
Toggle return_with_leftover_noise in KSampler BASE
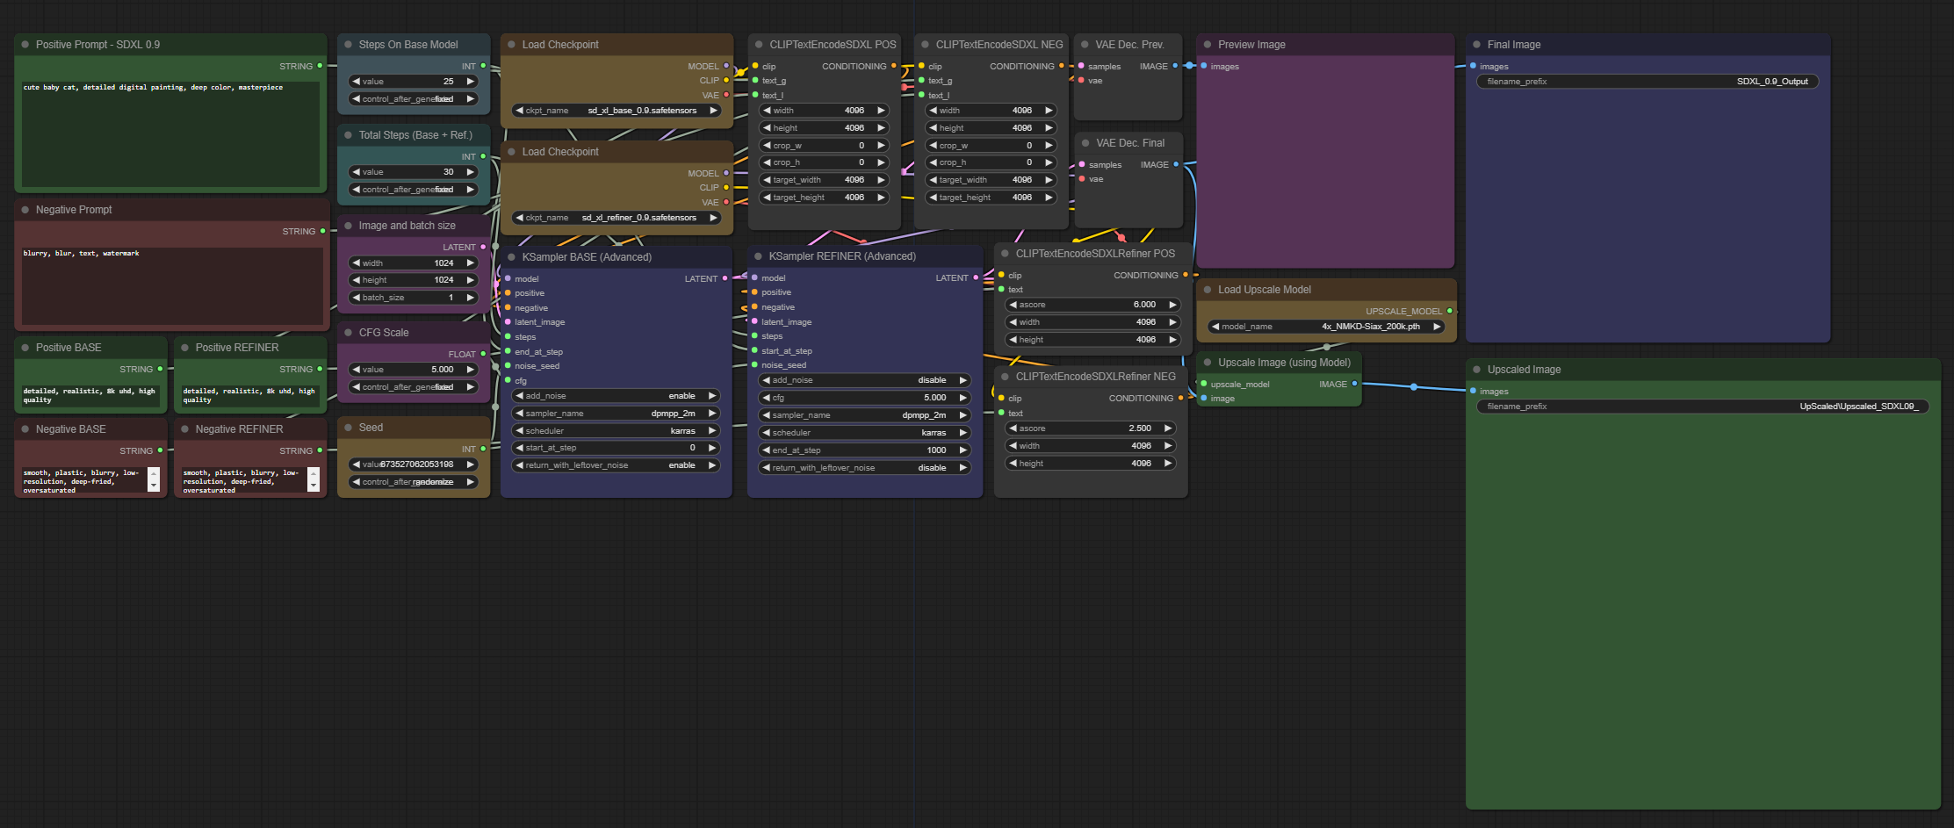click(615, 464)
